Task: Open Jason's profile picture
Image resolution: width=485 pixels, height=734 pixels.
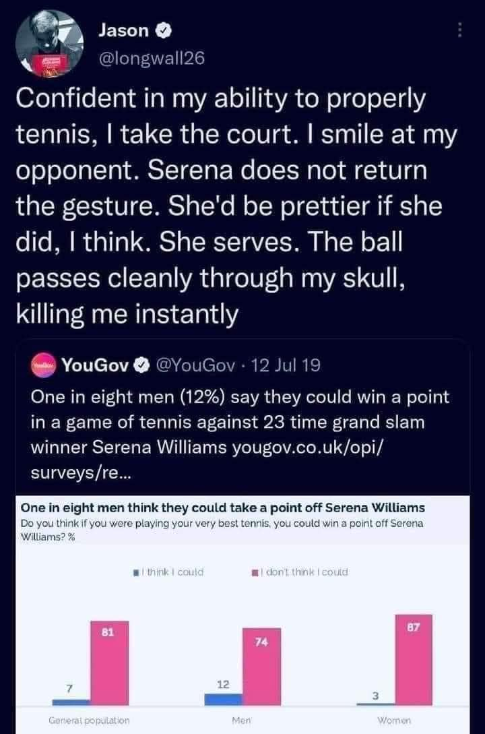Action: click(49, 43)
